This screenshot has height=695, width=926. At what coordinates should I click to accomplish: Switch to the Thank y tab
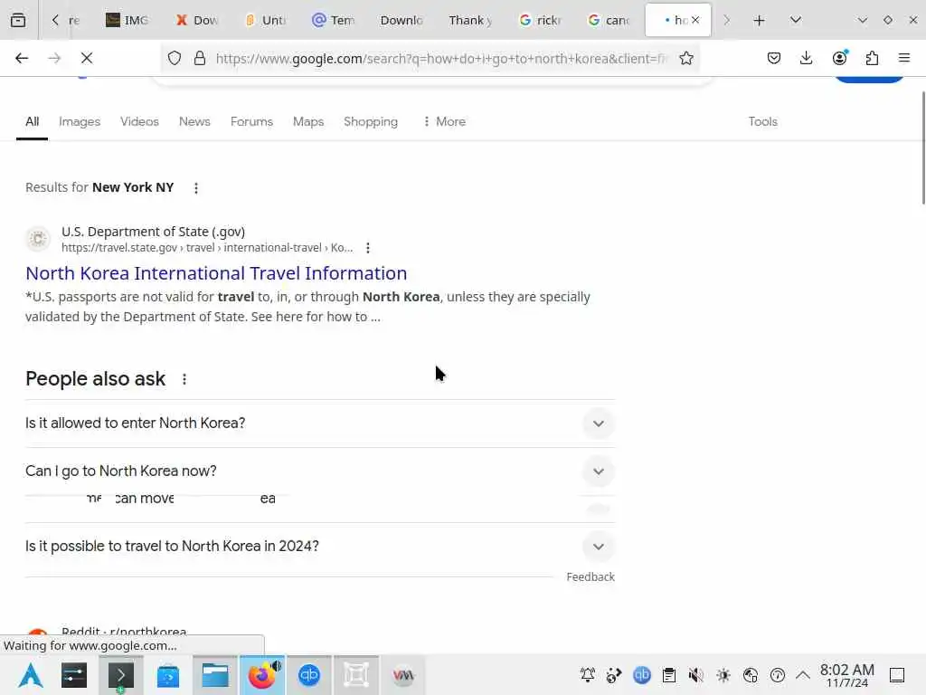point(470,20)
